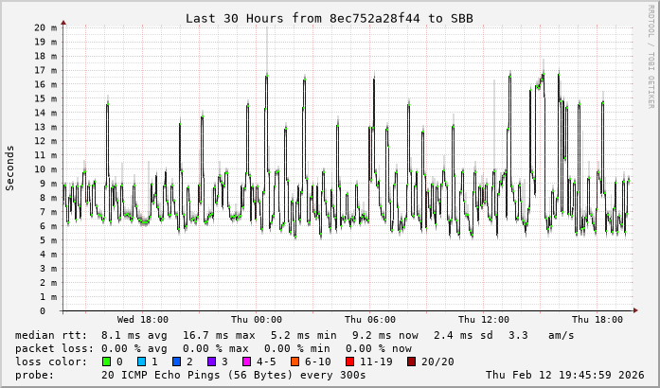The width and height of the screenshot is (660, 388).
Task: Click the orange 6-10 loss color swatch
Action: point(295,362)
